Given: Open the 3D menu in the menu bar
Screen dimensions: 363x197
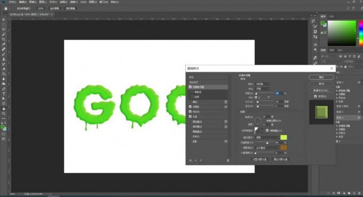Looking at the screenshot, I should [x=83, y=2].
